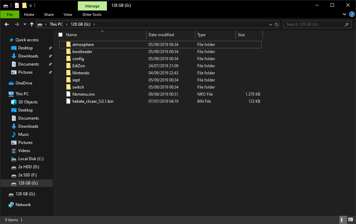
Task: Refresh the current folder view
Action: coord(276,24)
